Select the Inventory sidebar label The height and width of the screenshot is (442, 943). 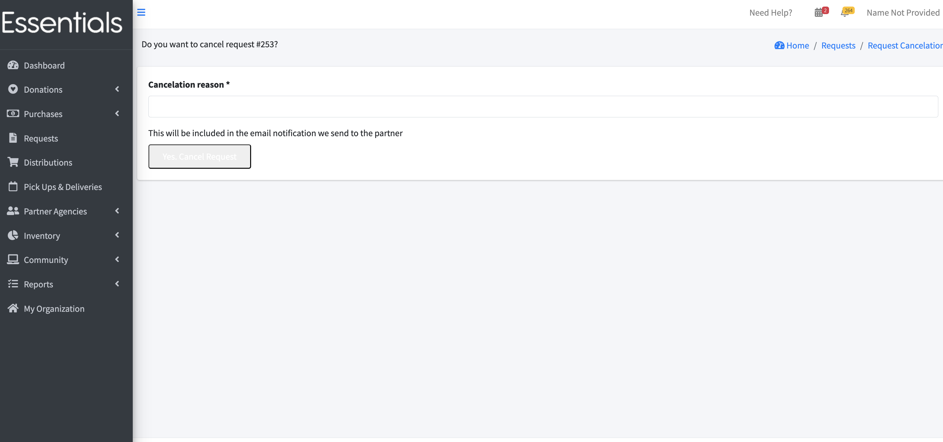pyautogui.click(x=42, y=236)
